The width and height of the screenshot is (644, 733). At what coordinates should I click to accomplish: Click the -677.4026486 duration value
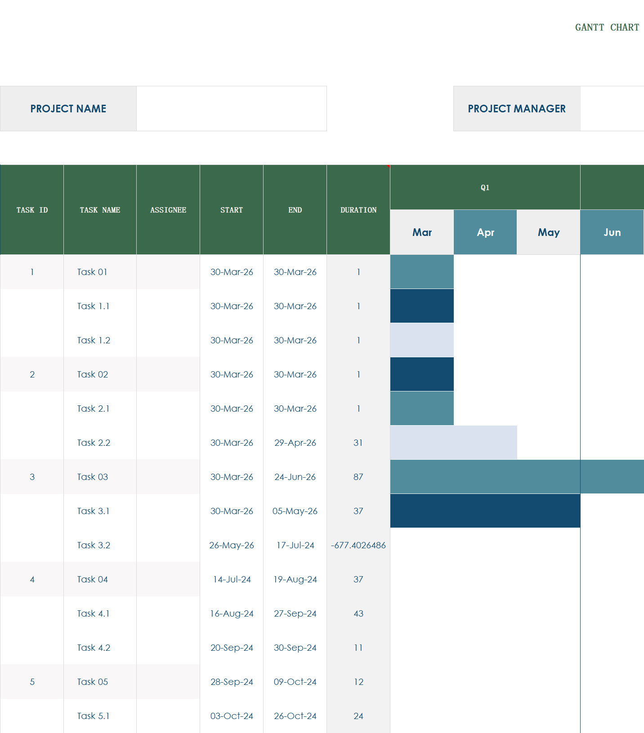pos(358,545)
